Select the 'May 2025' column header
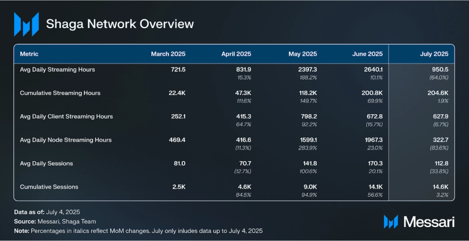This screenshot has width=469, height=241. [303, 54]
